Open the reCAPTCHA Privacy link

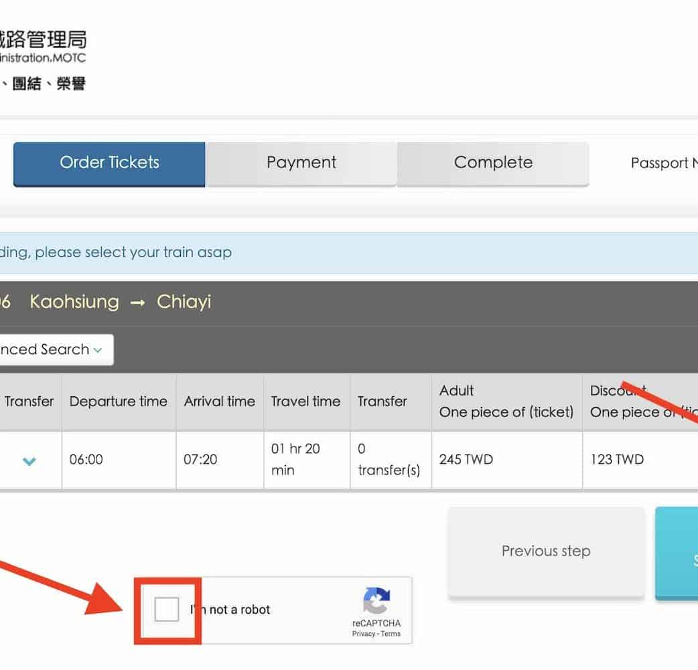pos(364,634)
